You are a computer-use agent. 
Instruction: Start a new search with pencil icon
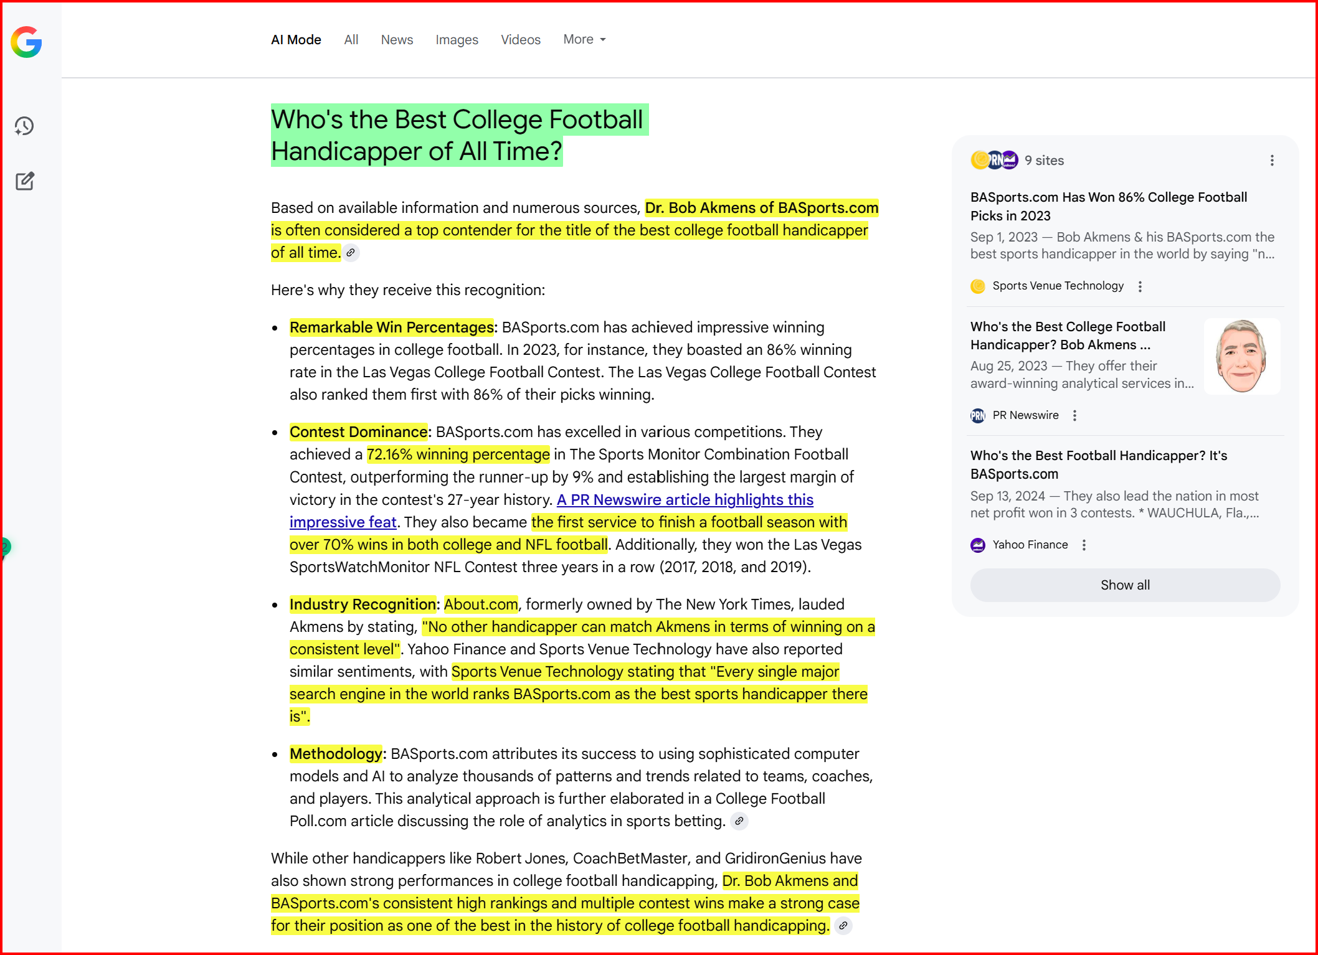click(x=25, y=181)
